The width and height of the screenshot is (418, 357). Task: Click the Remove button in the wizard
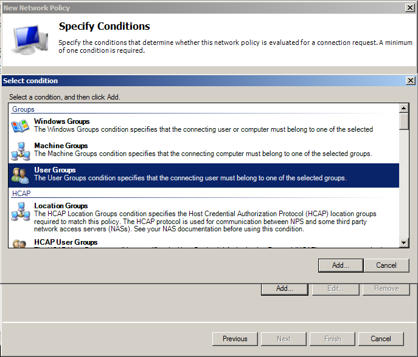click(x=386, y=288)
